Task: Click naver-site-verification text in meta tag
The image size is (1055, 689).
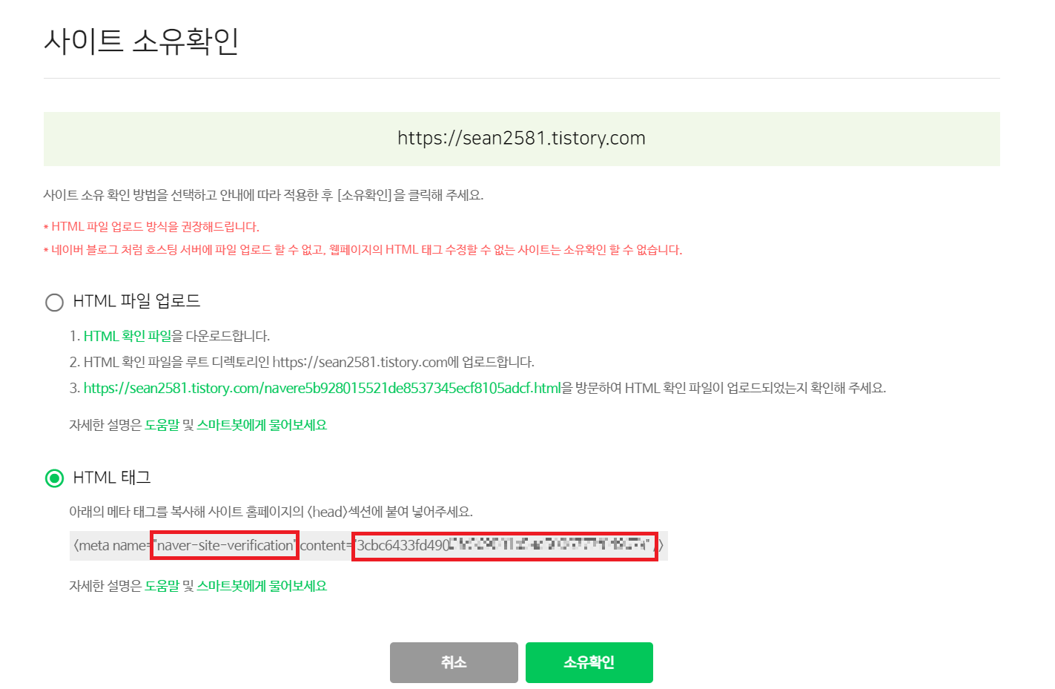Action: click(225, 545)
